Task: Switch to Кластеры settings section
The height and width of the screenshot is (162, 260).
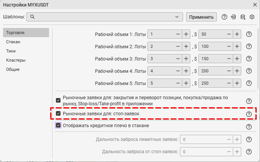Action: pos(26,60)
